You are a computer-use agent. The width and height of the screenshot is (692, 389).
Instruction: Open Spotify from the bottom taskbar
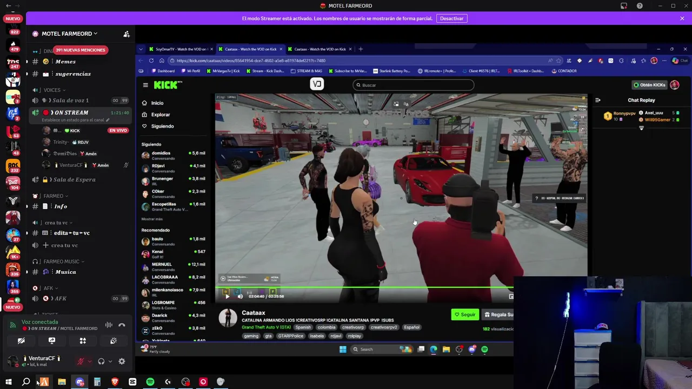click(x=150, y=382)
